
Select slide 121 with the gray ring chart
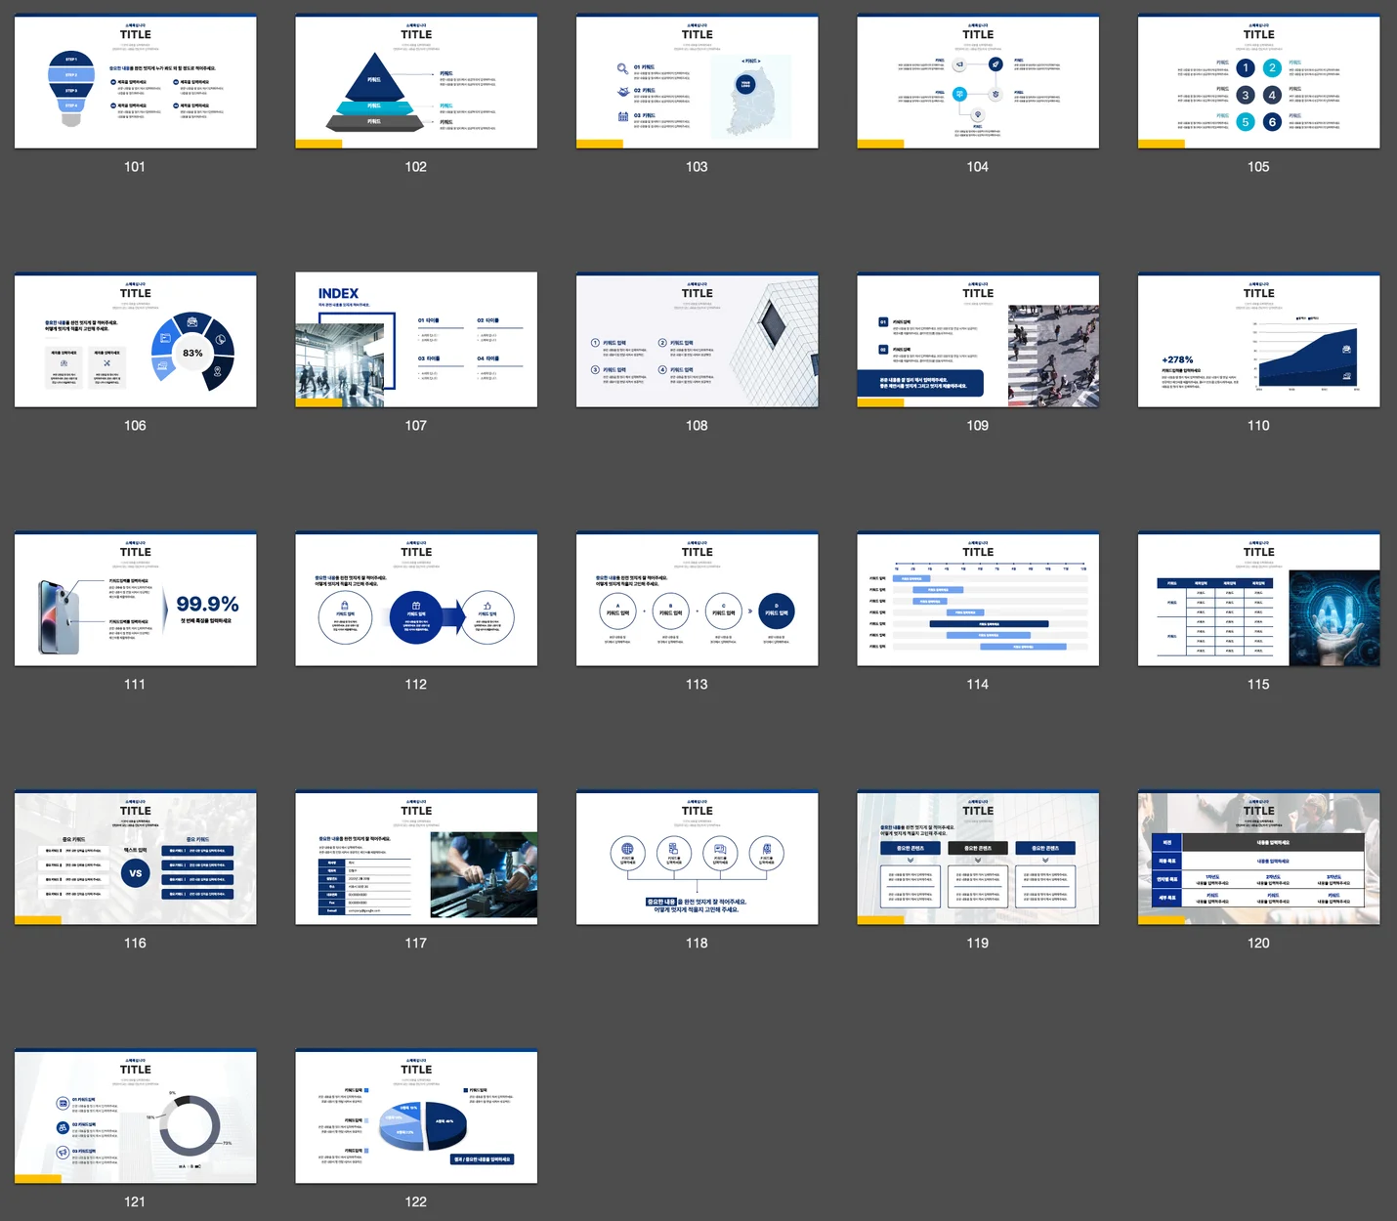(136, 1117)
